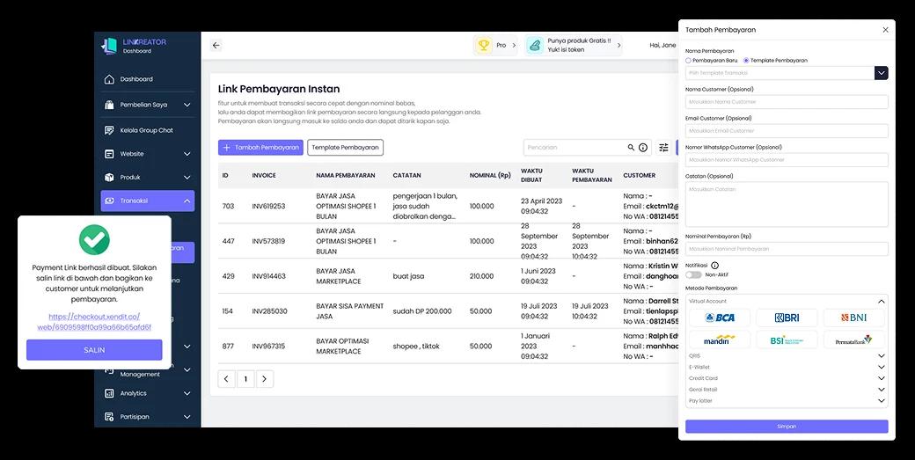Click the token gift icon in header
915x460 pixels.
click(535, 45)
